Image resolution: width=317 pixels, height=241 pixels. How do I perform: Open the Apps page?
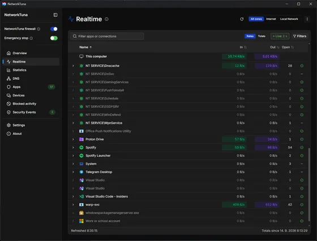coord(31,87)
